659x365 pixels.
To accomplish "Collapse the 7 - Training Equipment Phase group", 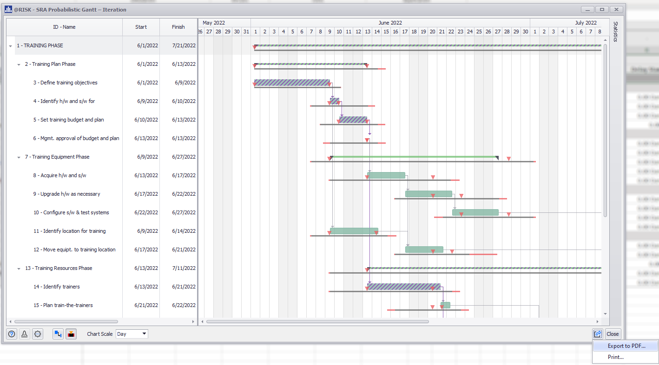I will pos(19,157).
